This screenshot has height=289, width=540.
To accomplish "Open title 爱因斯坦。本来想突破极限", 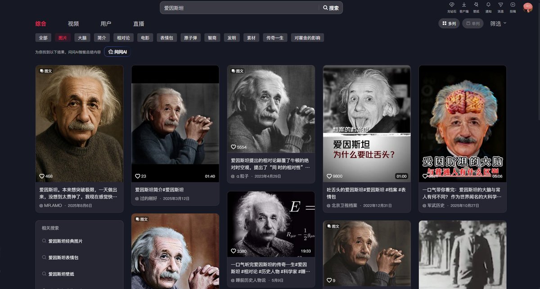I will (x=78, y=193).
